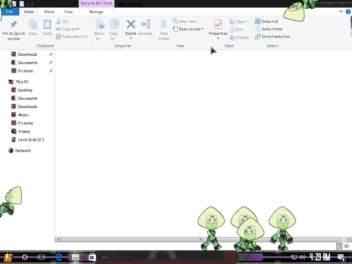
Task: Open Properties with checkmark icon
Action: pos(218,24)
